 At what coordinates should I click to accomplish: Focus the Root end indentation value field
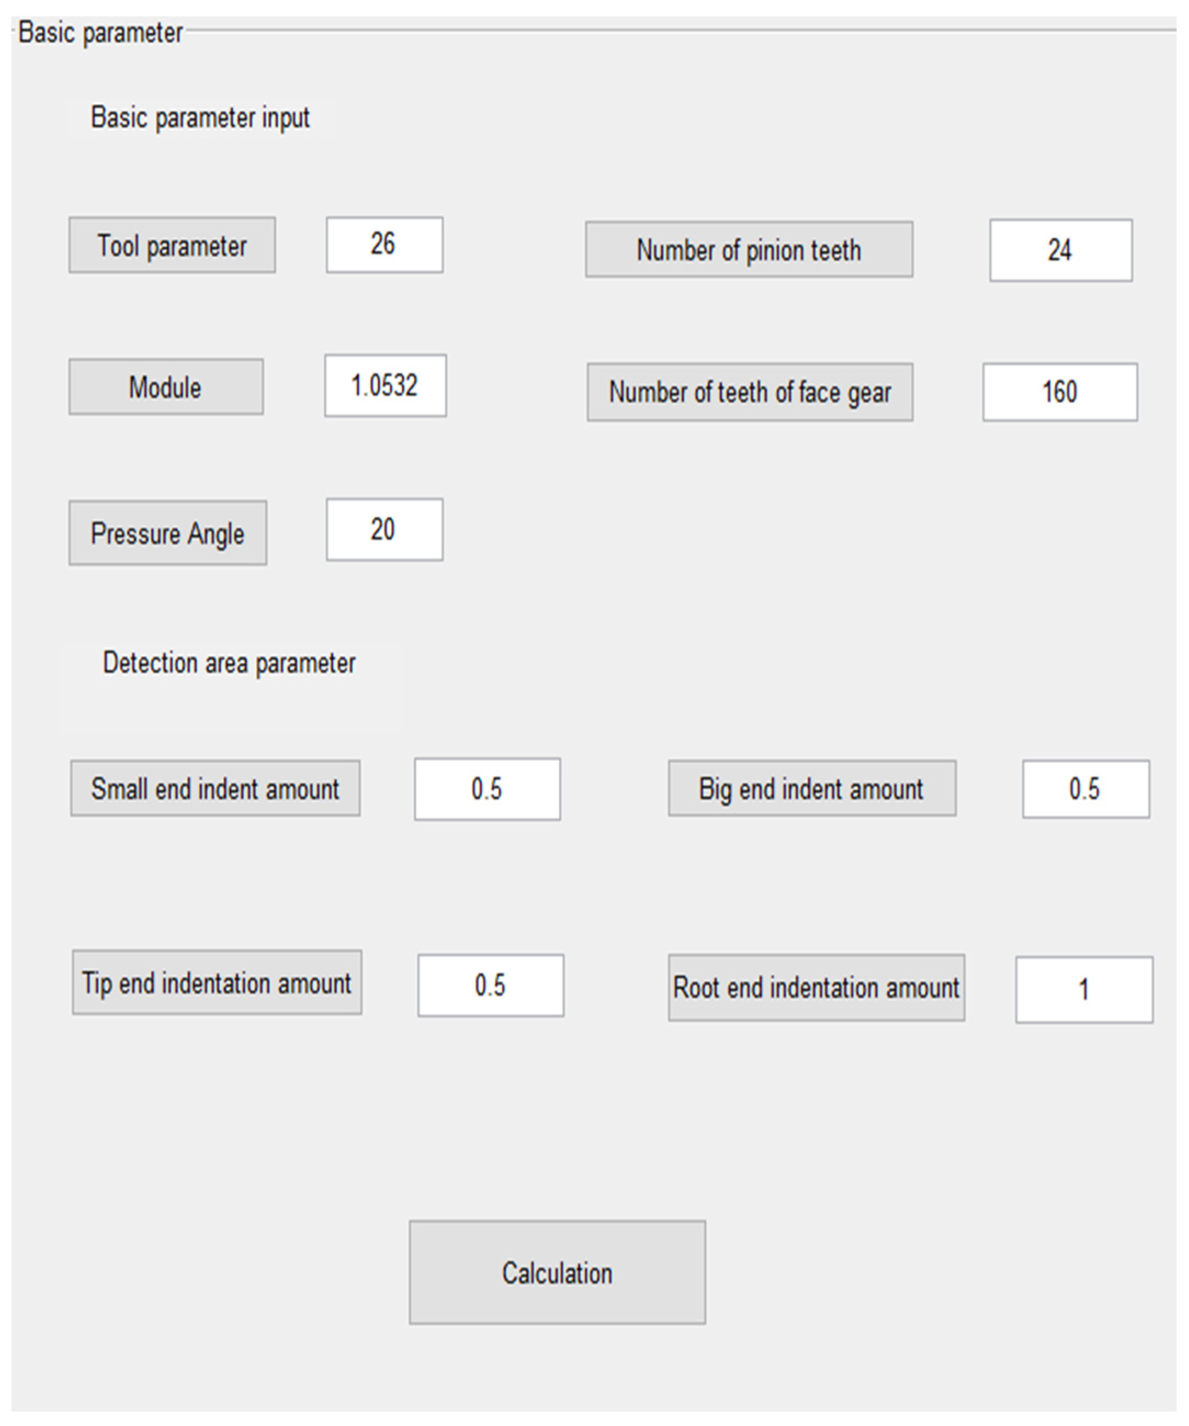pos(1084,989)
